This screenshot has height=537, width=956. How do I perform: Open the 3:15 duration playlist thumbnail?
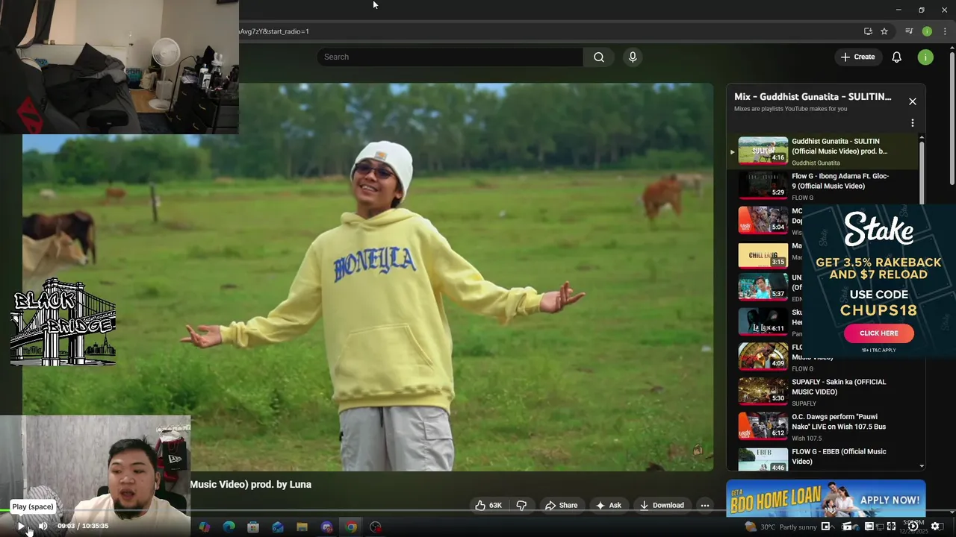(x=763, y=255)
